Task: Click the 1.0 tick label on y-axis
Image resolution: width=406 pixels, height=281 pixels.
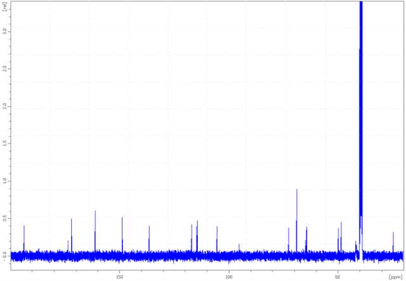Action: 5,180
